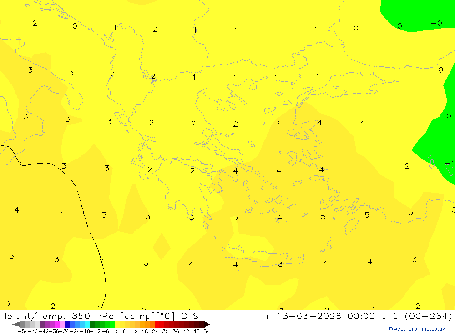Select the 'GFS' model label in title
This screenshot has width=455, height=333.
coord(189,316)
